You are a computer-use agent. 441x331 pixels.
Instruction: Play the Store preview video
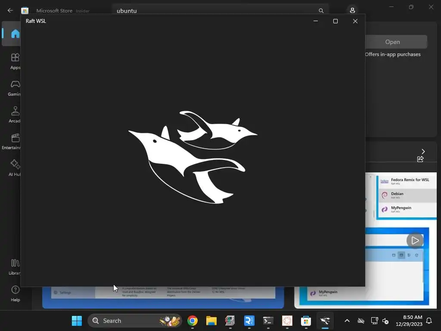pos(415,240)
